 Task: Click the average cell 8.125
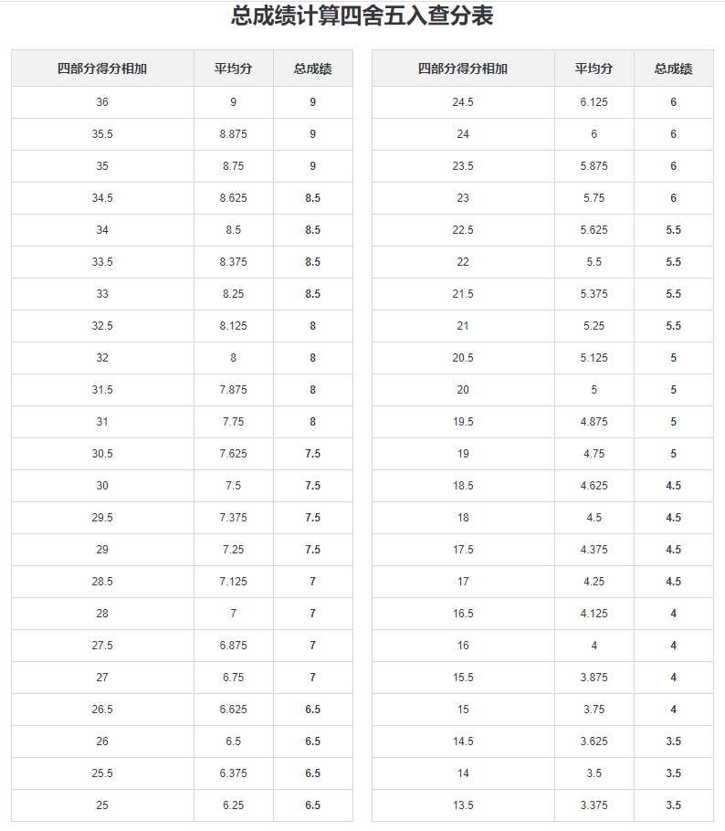[233, 326]
